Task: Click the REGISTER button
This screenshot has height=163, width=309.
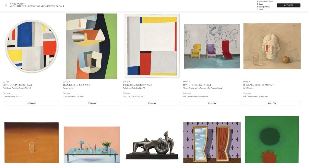Action: point(288,5)
